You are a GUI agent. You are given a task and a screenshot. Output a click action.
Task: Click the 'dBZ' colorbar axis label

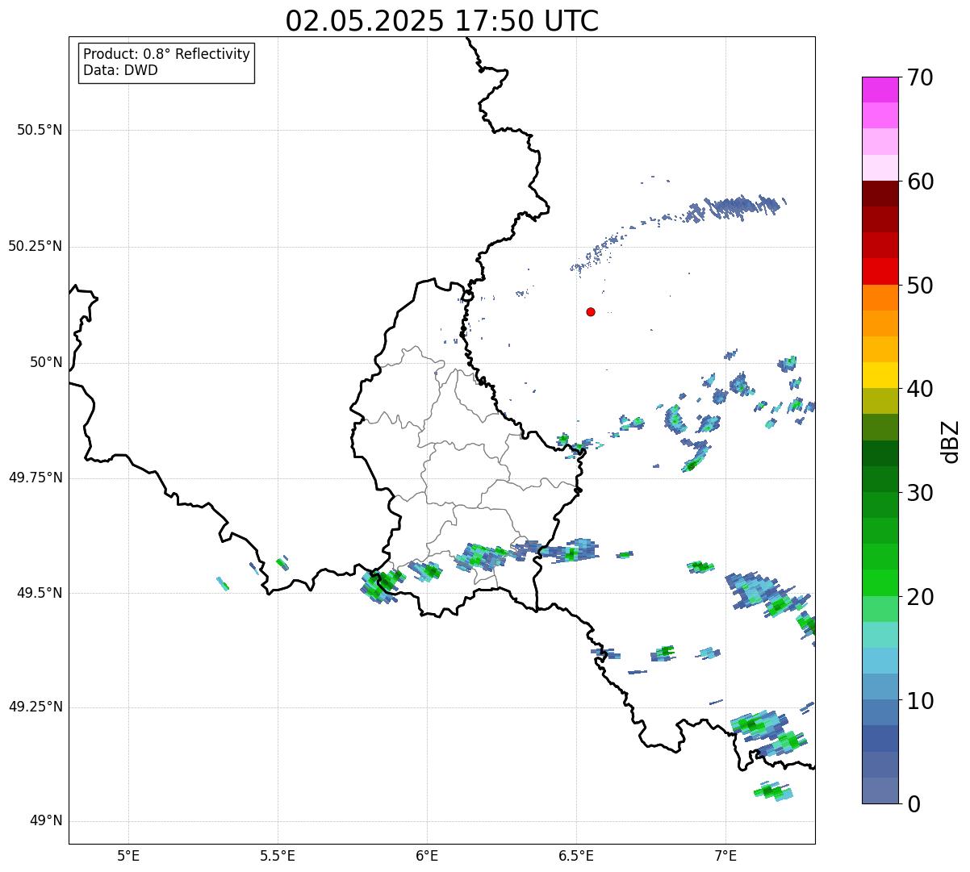(951, 441)
